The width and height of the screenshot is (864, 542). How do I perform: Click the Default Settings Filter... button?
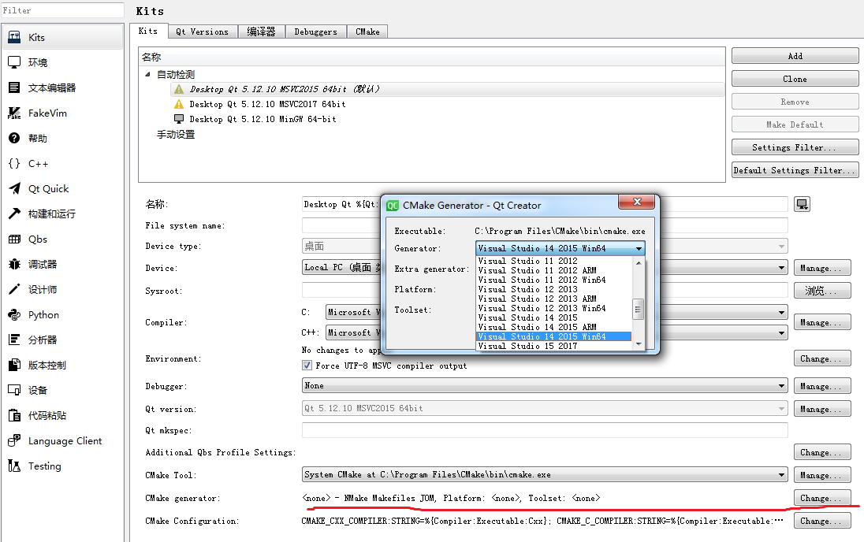(795, 170)
